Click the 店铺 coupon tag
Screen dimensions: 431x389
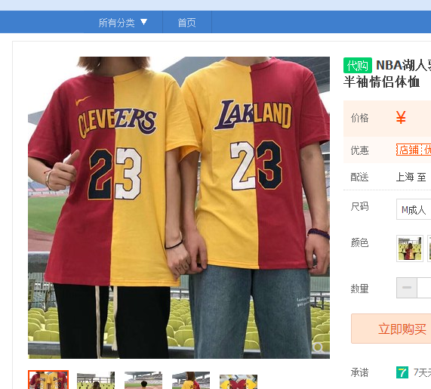409,150
